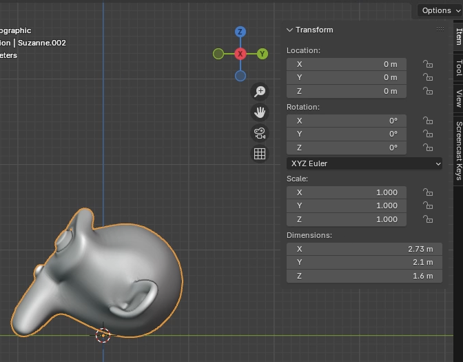Viewport: 463px width, 362px height.
Task: Click the Location Z field
Action: (x=347, y=91)
